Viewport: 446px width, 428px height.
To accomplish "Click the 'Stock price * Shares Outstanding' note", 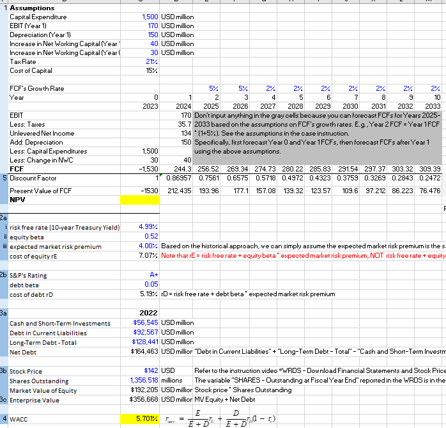I will pyautogui.click(x=243, y=390).
